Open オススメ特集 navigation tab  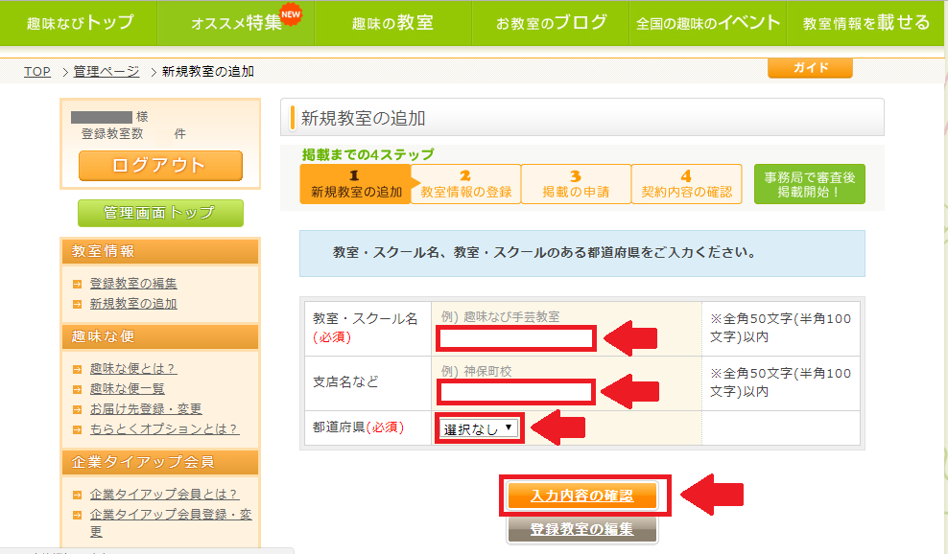236,23
